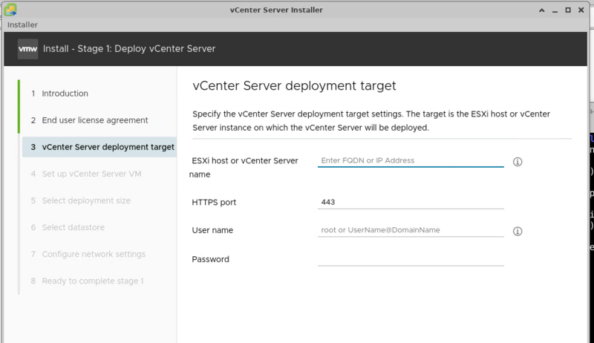The height and width of the screenshot is (343, 594).
Task: Show info for ESXi host or vCenter Server name
Action: point(518,162)
